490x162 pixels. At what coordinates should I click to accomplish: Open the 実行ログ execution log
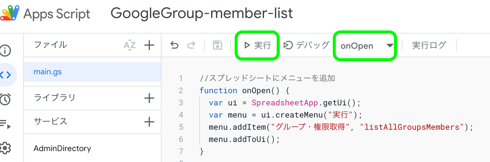429,45
